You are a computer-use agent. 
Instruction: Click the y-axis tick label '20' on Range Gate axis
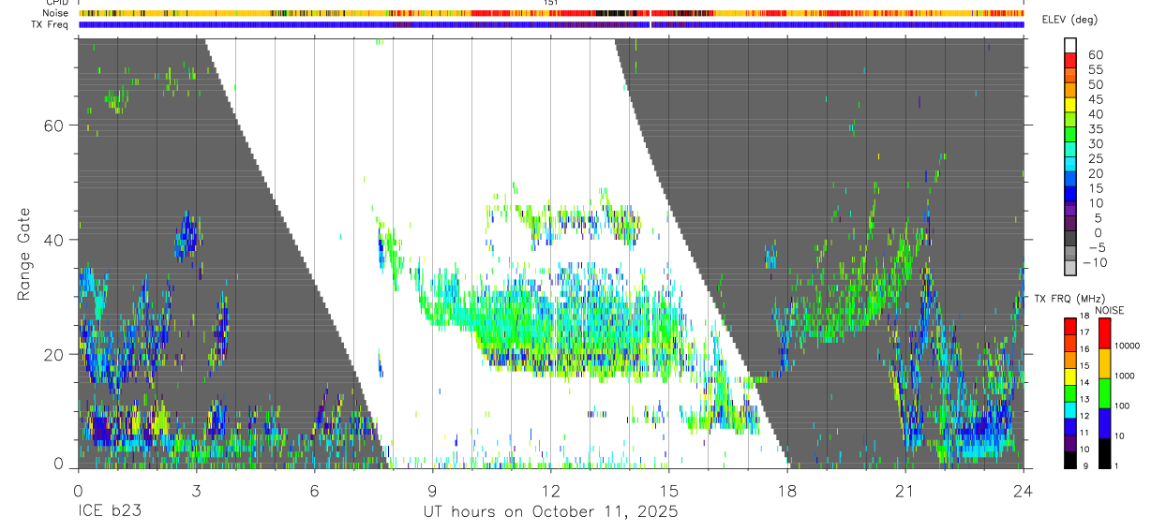(54, 354)
